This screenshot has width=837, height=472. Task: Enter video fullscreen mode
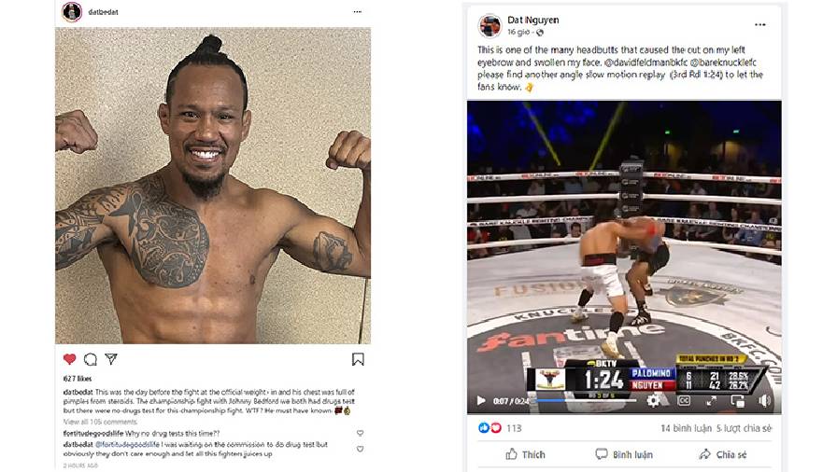coord(711,400)
